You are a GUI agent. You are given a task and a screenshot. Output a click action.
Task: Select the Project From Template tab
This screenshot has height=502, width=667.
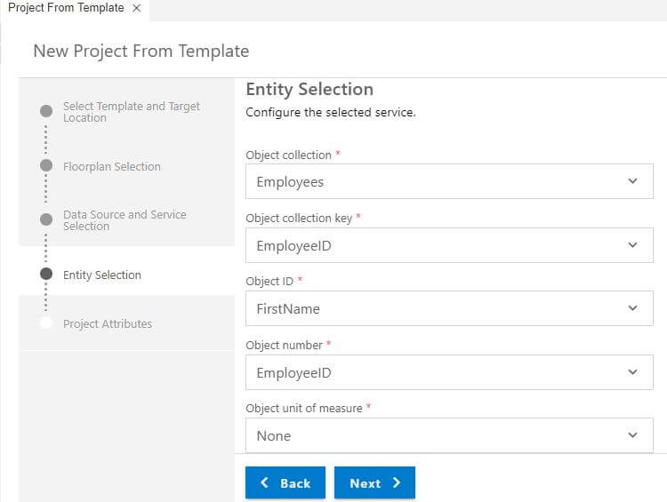[66, 8]
